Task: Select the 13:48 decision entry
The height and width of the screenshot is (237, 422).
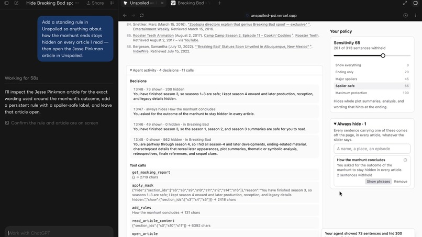Action: point(225,94)
